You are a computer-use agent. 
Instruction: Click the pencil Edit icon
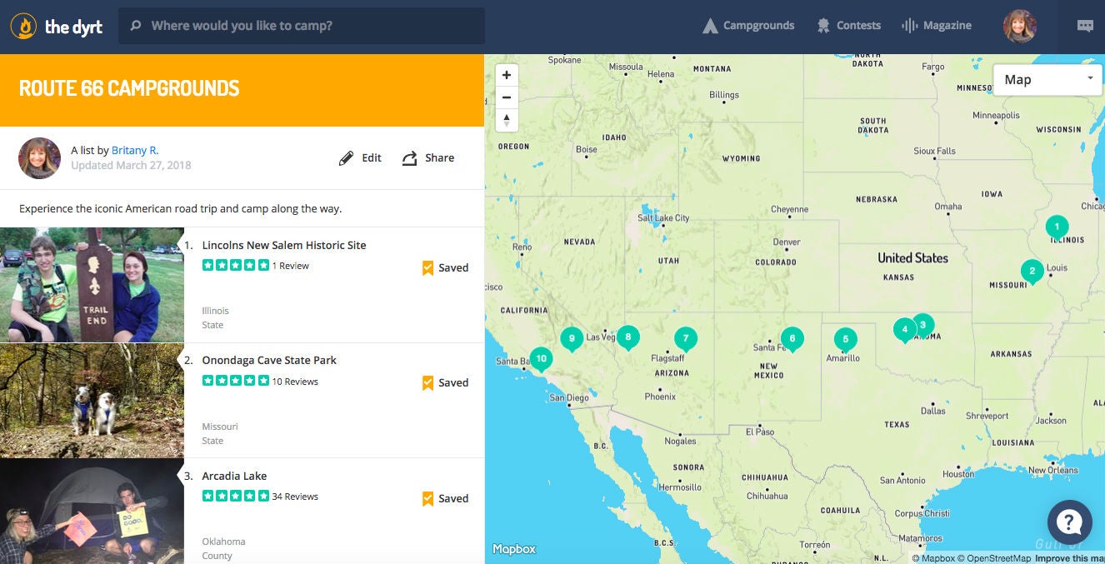click(x=346, y=158)
